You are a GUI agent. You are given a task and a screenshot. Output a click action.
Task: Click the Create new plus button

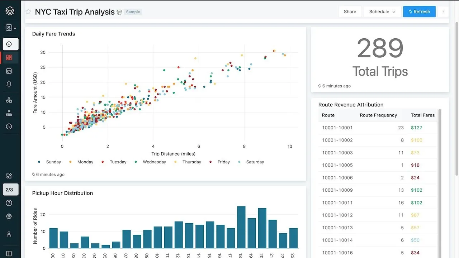pos(10,44)
